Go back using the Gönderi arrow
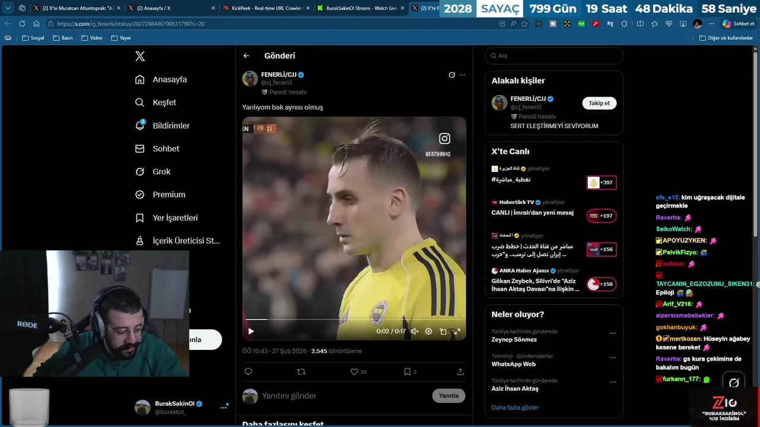This screenshot has height=427, width=760. click(246, 56)
